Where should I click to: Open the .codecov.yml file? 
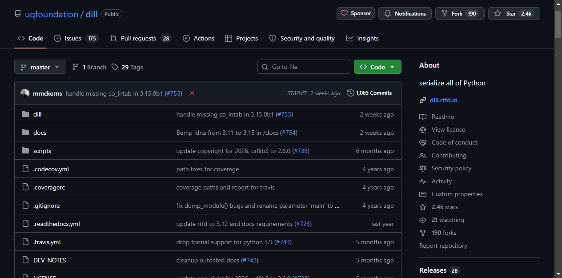point(51,169)
